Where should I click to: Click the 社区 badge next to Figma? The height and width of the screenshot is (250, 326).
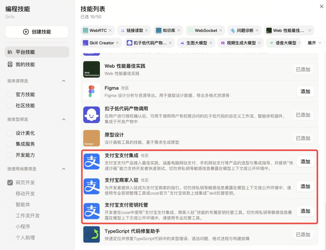[125, 88]
